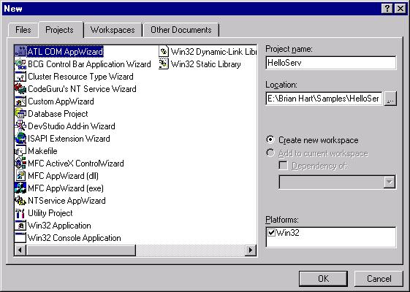Choose the MFC AppWizard (exe) icon
410x292 pixels.
20,188
